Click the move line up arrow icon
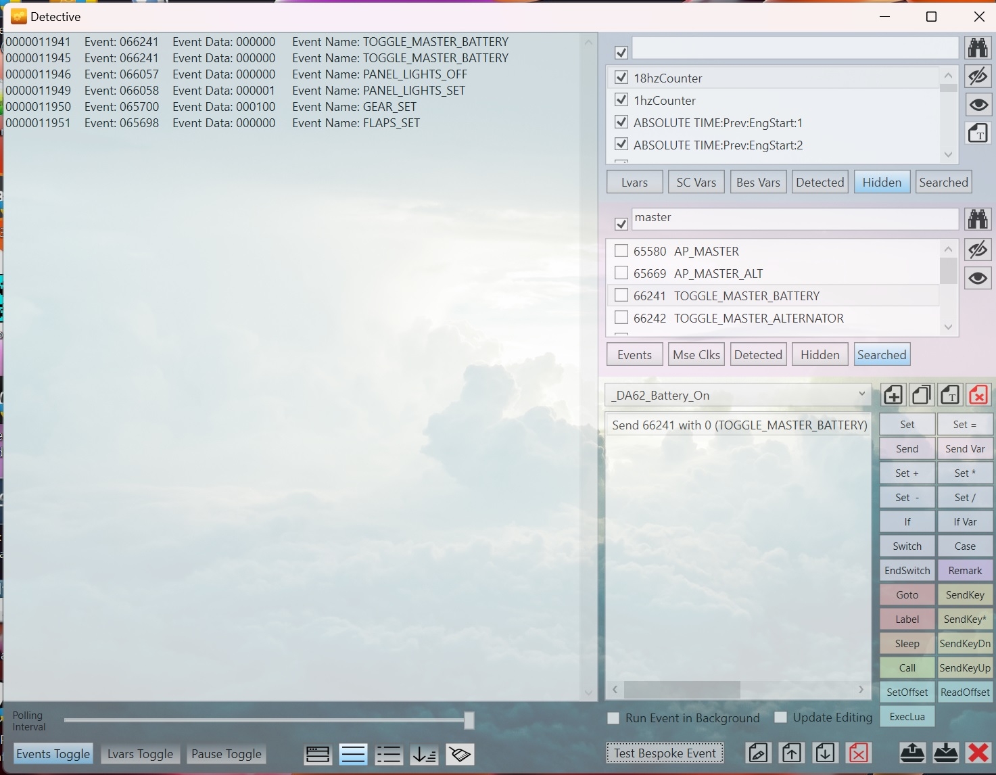The width and height of the screenshot is (996, 775). [x=792, y=753]
